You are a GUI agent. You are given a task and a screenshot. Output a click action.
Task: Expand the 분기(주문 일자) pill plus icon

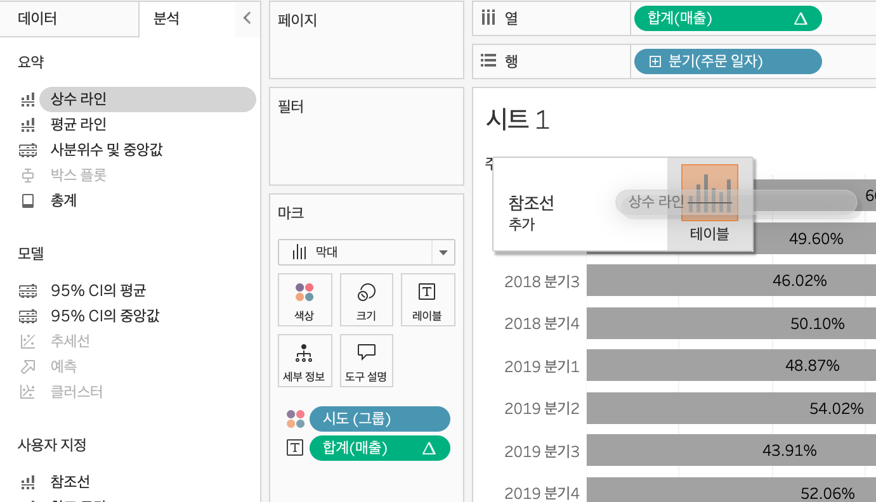coord(655,61)
